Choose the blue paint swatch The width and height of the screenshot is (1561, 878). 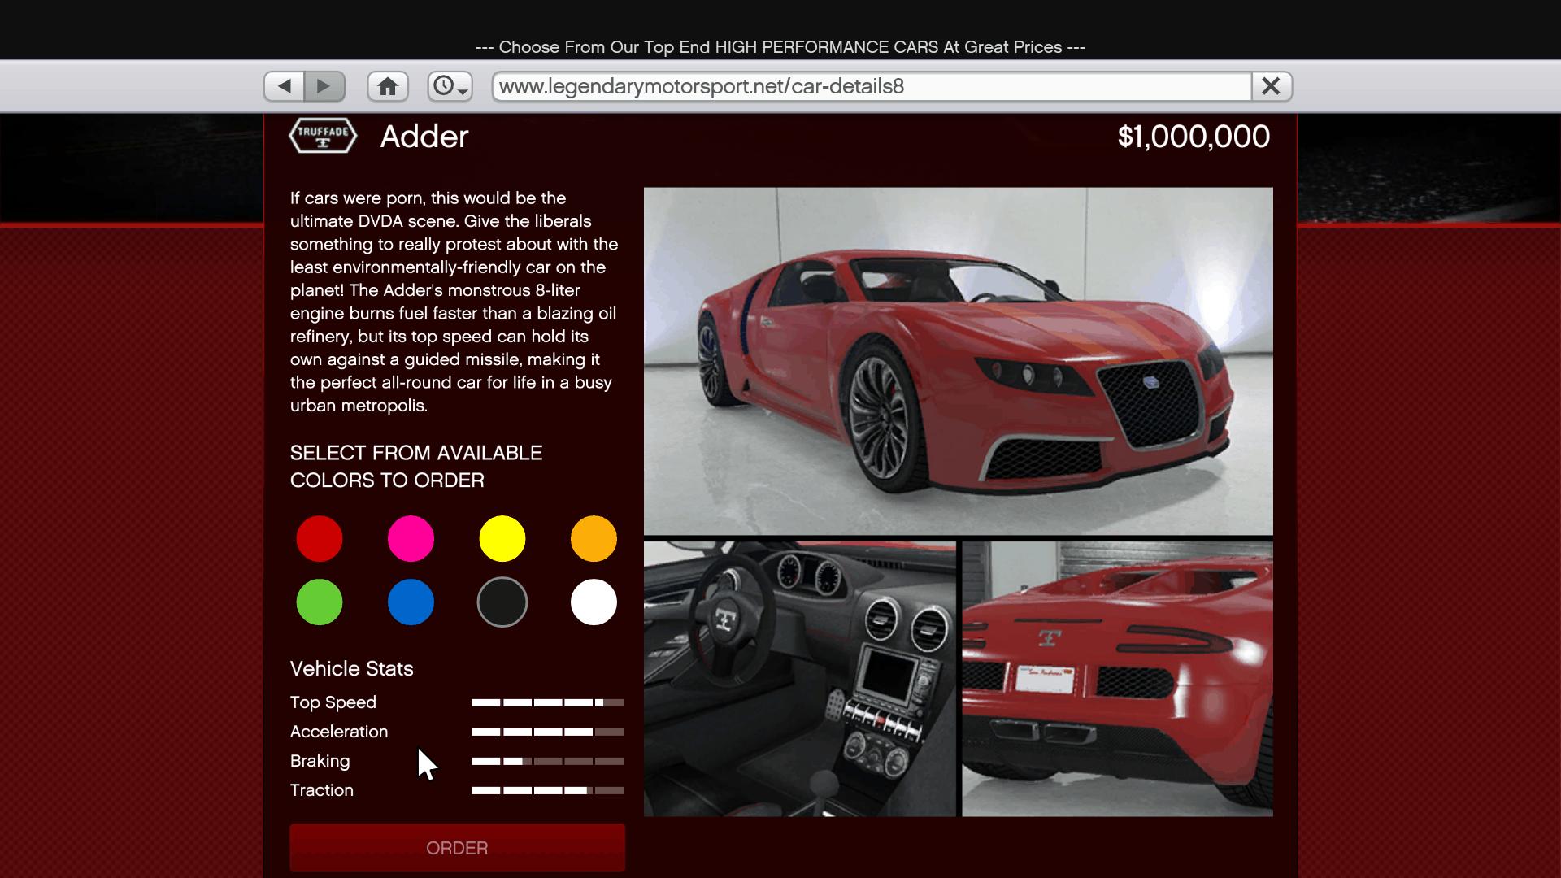coord(411,602)
